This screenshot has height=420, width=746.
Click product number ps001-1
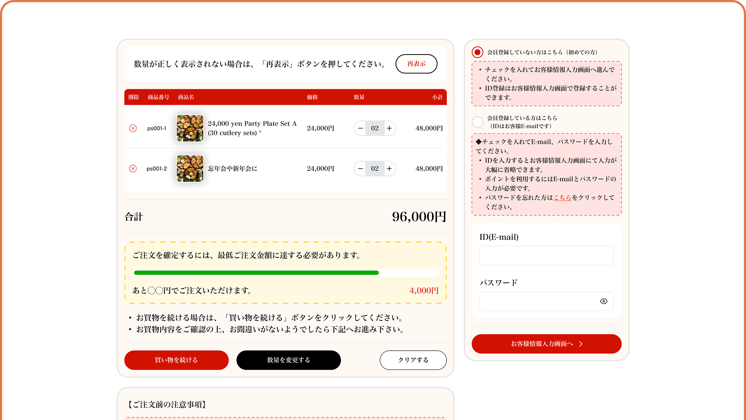157,128
